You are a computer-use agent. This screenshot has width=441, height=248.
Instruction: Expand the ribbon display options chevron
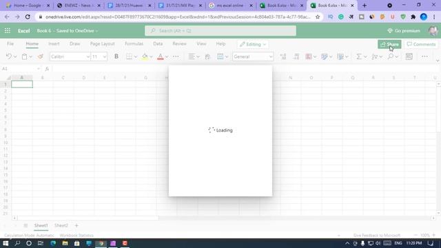click(x=438, y=61)
